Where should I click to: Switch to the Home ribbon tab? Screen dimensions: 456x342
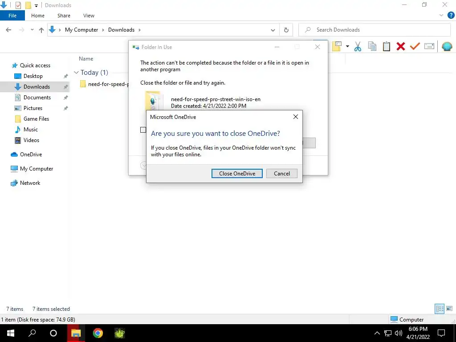pos(38,16)
